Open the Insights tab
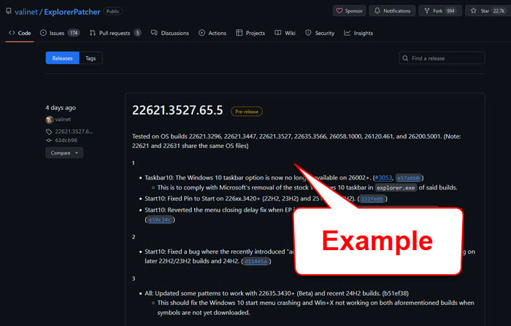The image size is (511, 326). pyautogui.click(x=358, y=33)
